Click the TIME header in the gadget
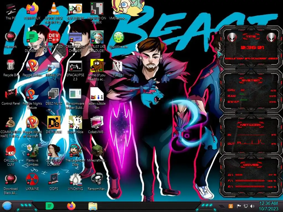Viewport: 283px width, 212px height. click(x=251, y=37)
